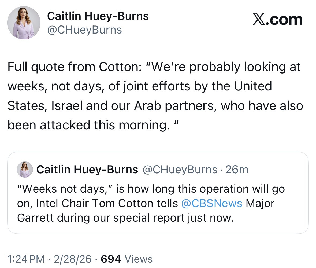Click the @CHueyBurns handle in the quoted post
The height and width of the screenshot is (268, 316).
click(x=180, y=170)
